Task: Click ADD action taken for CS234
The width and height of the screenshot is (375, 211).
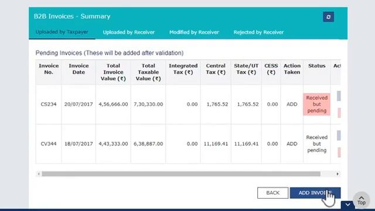Action: point(292,104)
